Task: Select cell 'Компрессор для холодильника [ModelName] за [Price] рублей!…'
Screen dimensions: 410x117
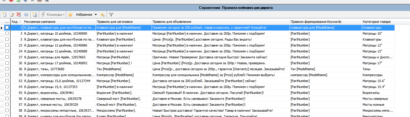Action: click(220, 75)
